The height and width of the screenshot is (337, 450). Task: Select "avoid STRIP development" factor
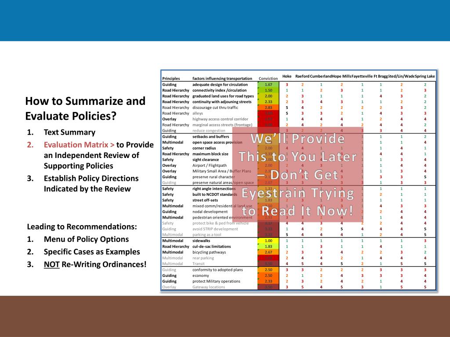[x=215, y=229]
